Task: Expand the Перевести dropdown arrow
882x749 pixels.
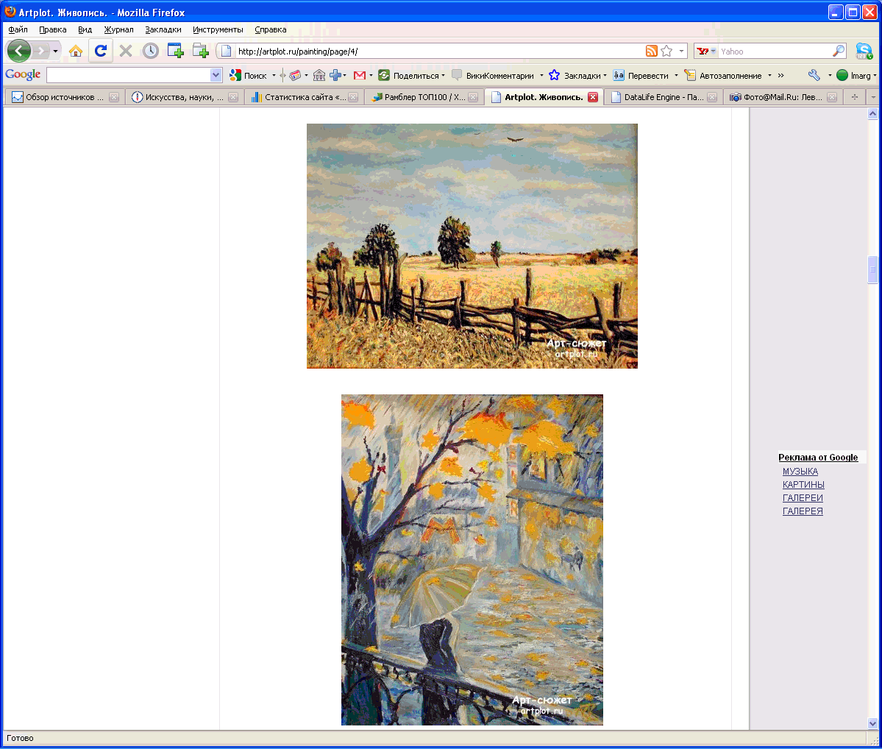Action: point(676,75)
